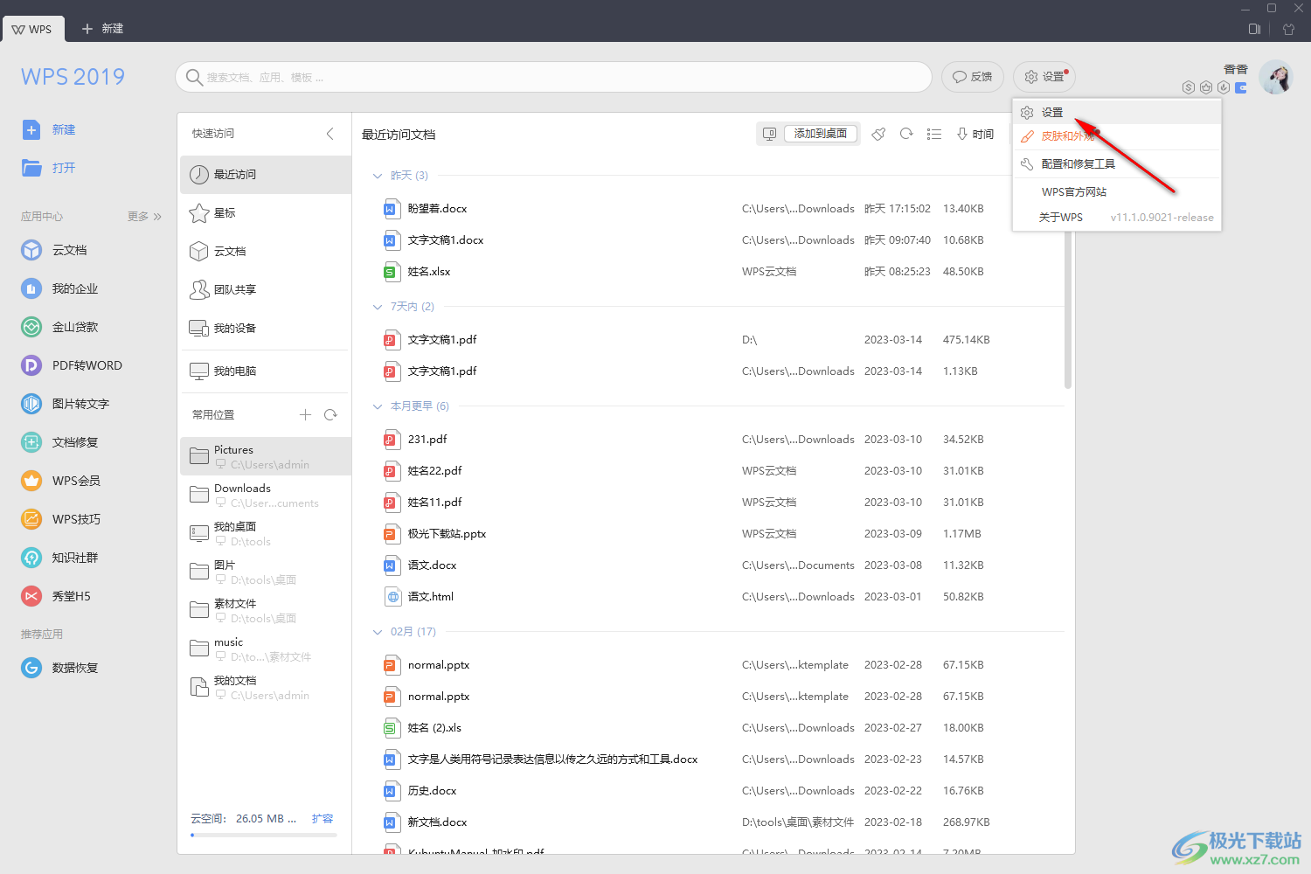Click 添加到桌面 button

[x=820, y=134]
